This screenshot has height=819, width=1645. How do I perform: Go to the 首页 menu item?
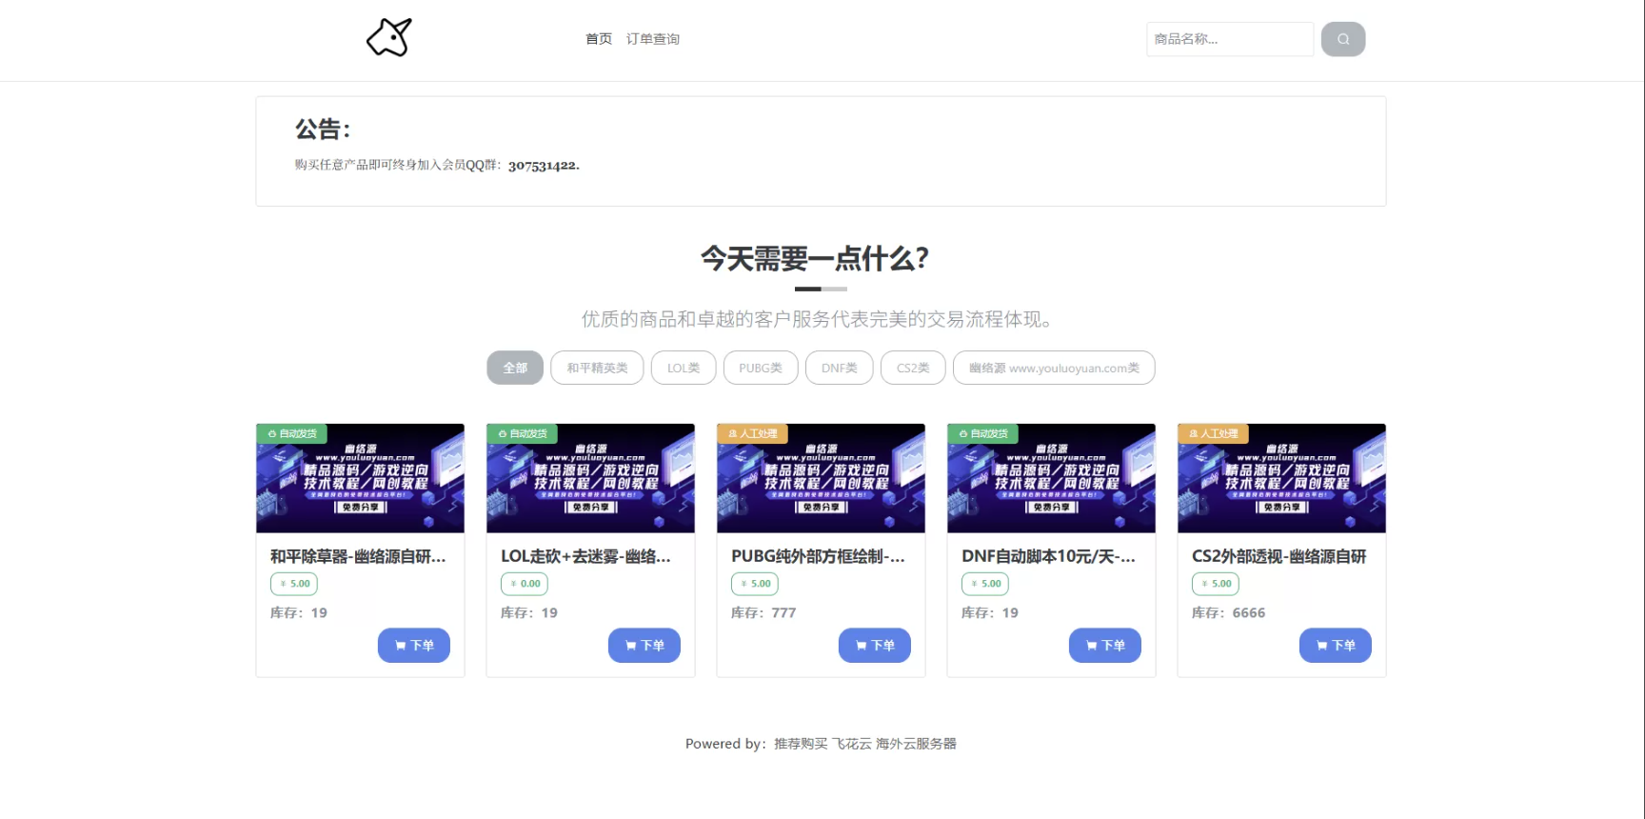[598, 39]
